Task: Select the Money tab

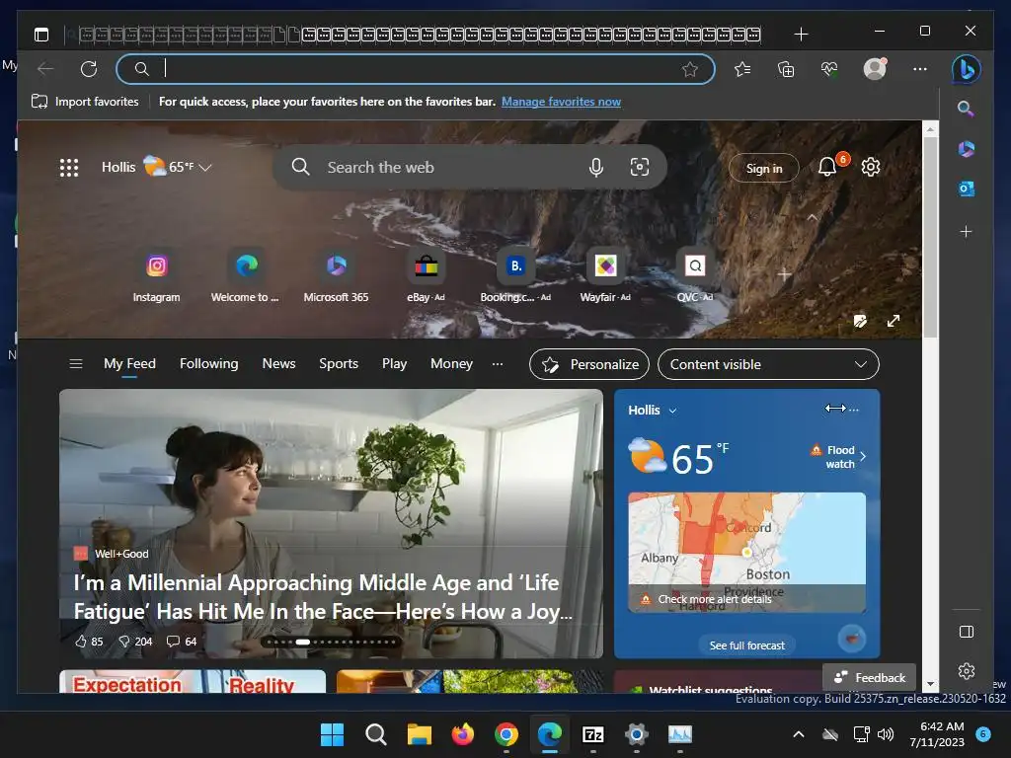Action: click(x=451, y=363)
